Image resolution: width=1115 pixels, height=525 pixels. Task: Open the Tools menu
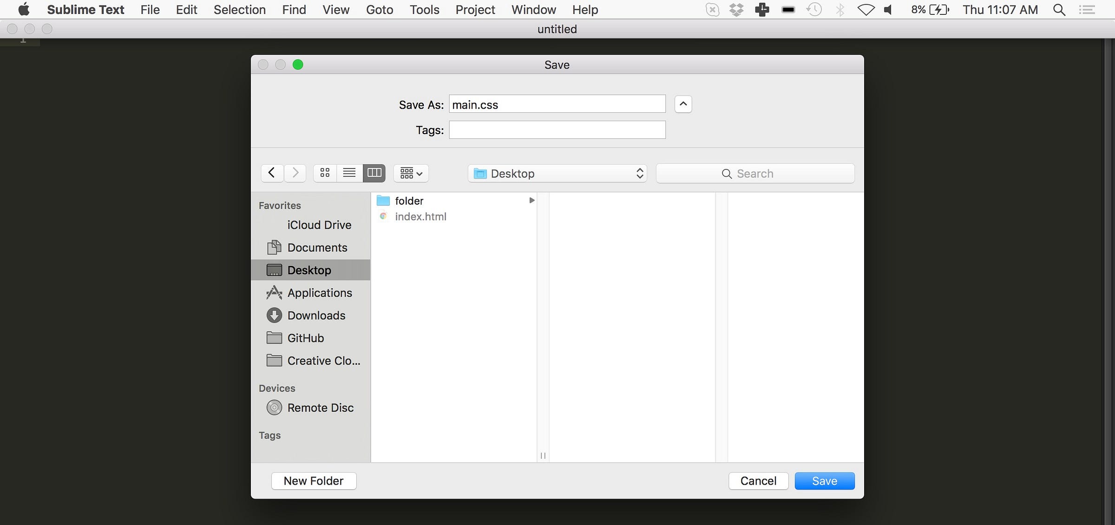coord(424,9)
